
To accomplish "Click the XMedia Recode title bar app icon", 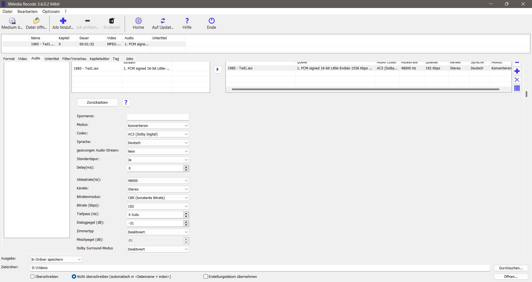I will 3,4.
